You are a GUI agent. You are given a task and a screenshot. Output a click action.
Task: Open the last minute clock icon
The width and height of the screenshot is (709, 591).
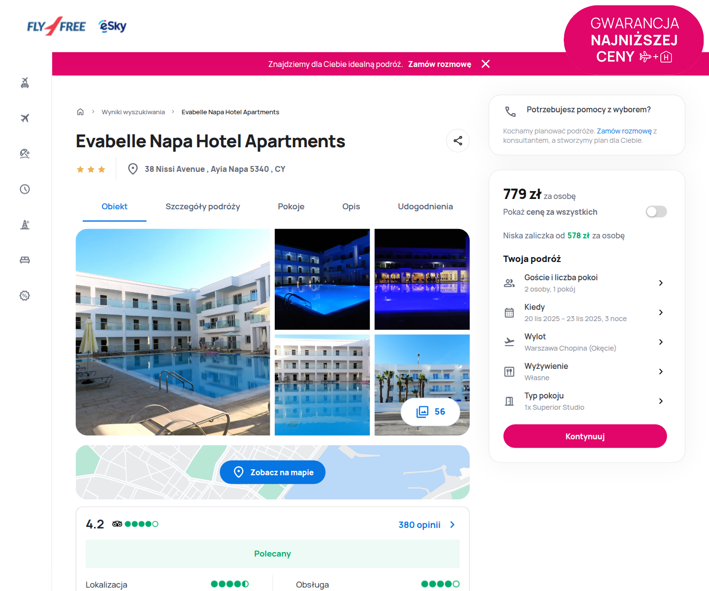click(25, 189)
